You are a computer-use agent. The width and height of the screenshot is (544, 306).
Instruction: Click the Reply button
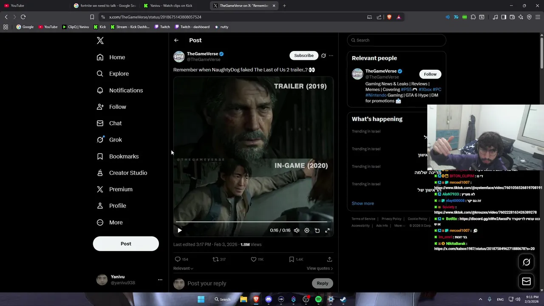point(323,283)
